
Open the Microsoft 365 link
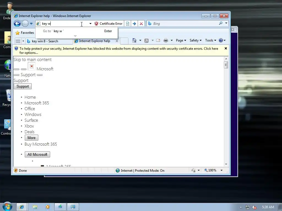[37, 103]
